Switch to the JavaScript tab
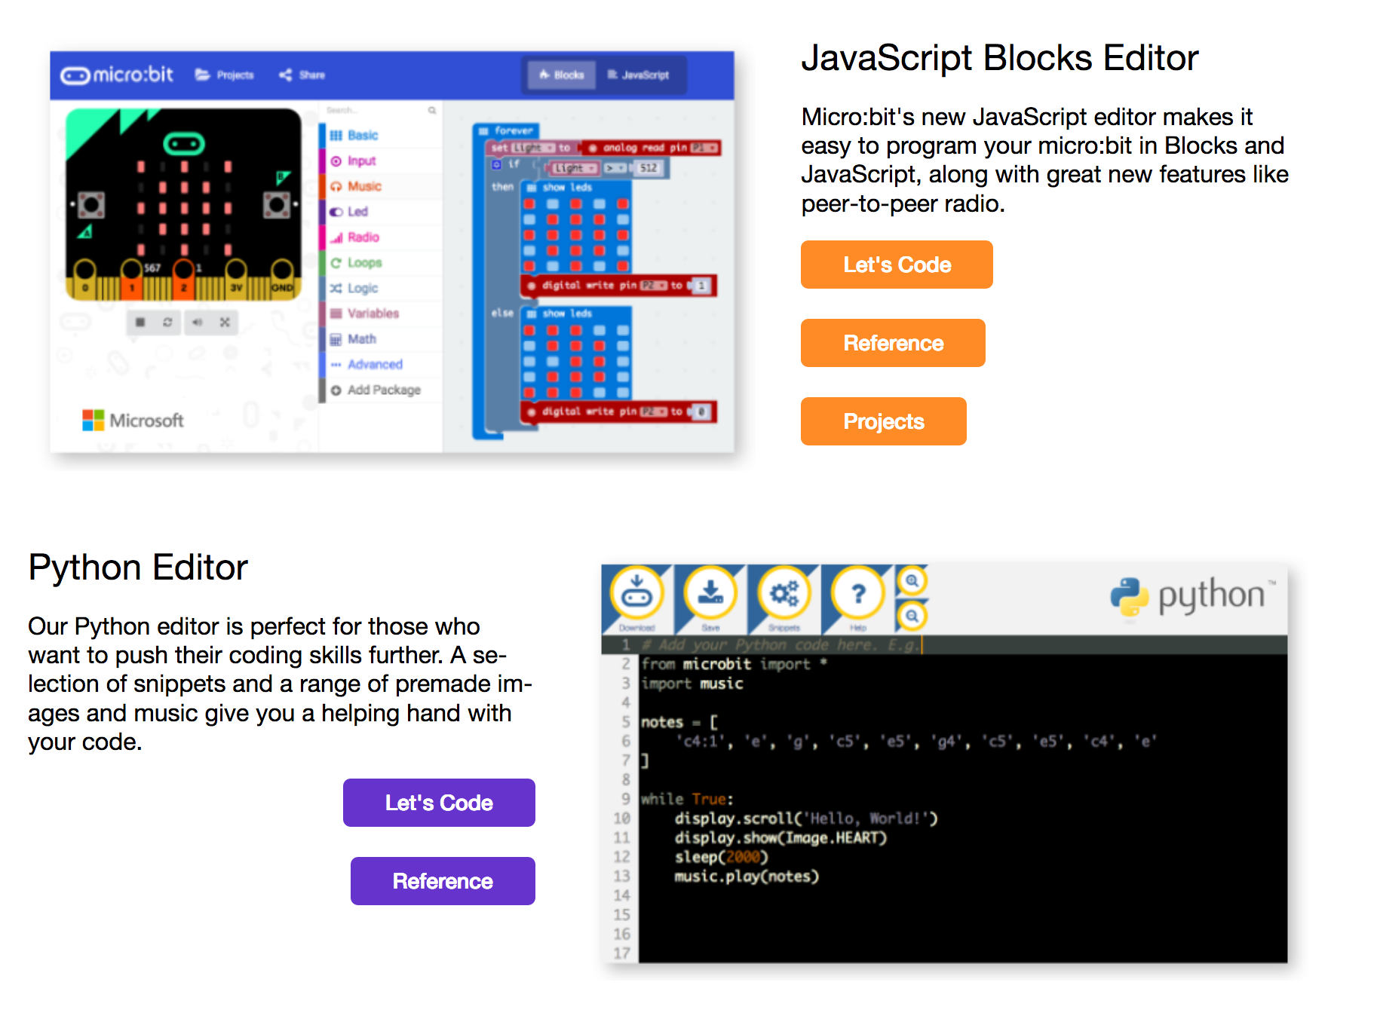This screenshot has height=1019, width=1380. (639, 75)
